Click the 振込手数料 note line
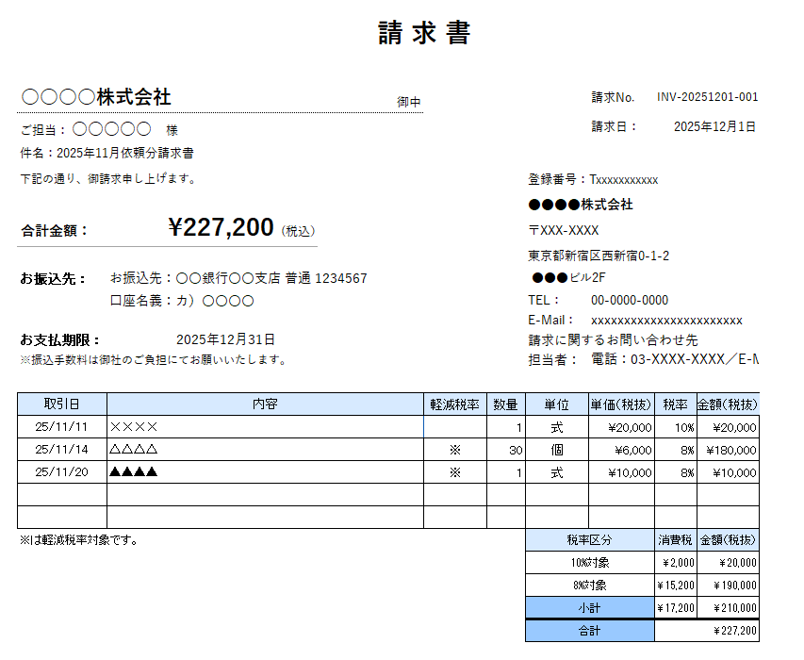804x660 pixels. [154, 360]
